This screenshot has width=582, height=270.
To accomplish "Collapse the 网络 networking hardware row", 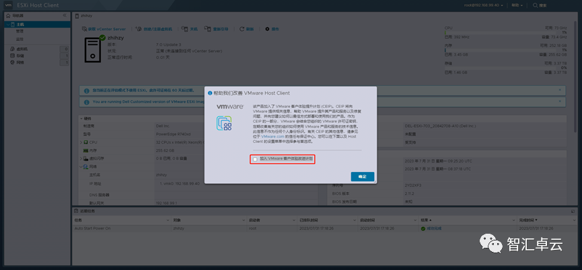I will [81, 167].
